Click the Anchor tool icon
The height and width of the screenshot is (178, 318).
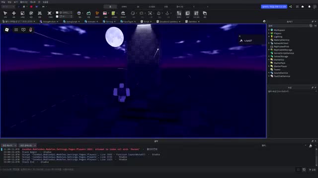point(167,13)
